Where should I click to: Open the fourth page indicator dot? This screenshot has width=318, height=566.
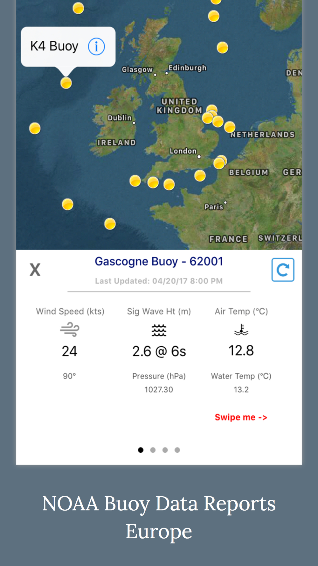(x=177, y=450)
